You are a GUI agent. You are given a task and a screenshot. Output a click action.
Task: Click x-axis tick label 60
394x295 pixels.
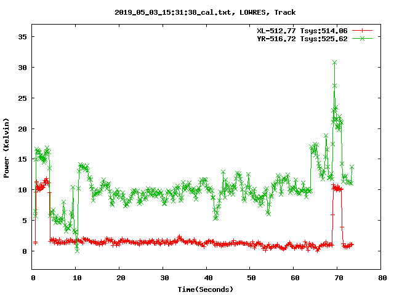pos(295,278)
